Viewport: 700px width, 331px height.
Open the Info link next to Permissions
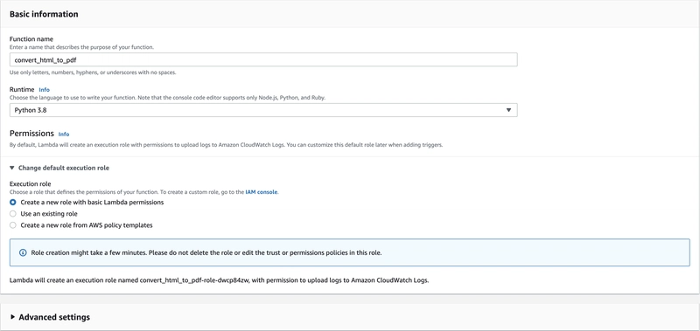[64, 134]
